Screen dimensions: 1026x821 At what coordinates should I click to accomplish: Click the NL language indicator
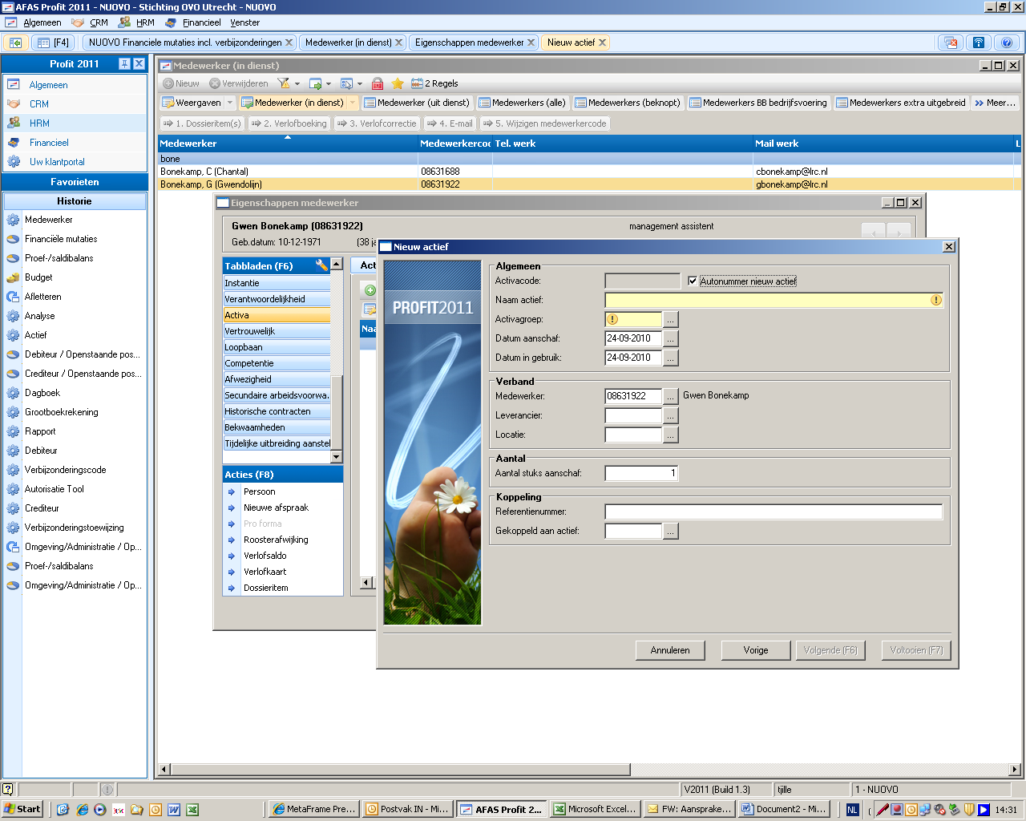coord(852,810)
